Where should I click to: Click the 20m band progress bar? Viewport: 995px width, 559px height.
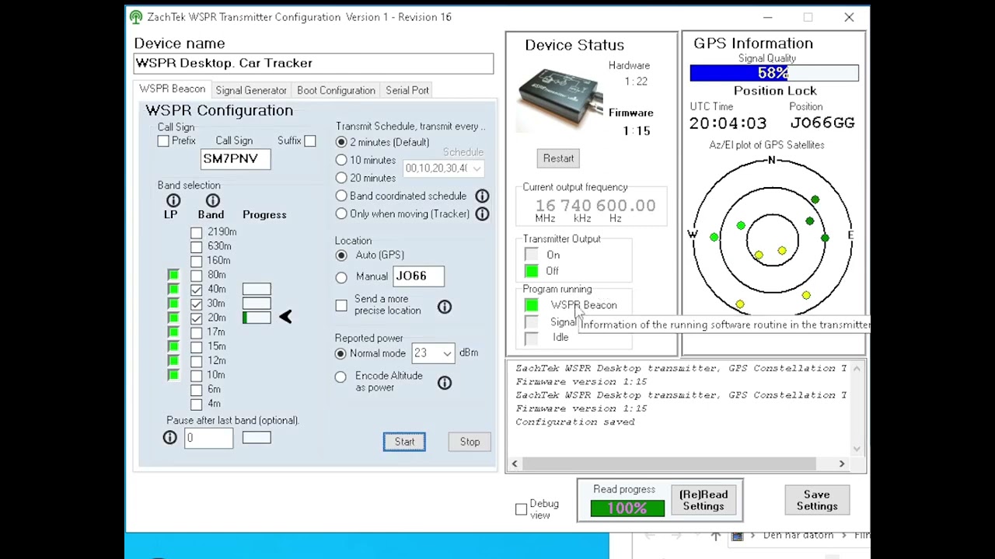pyautogui.click(x=257, y=318)
